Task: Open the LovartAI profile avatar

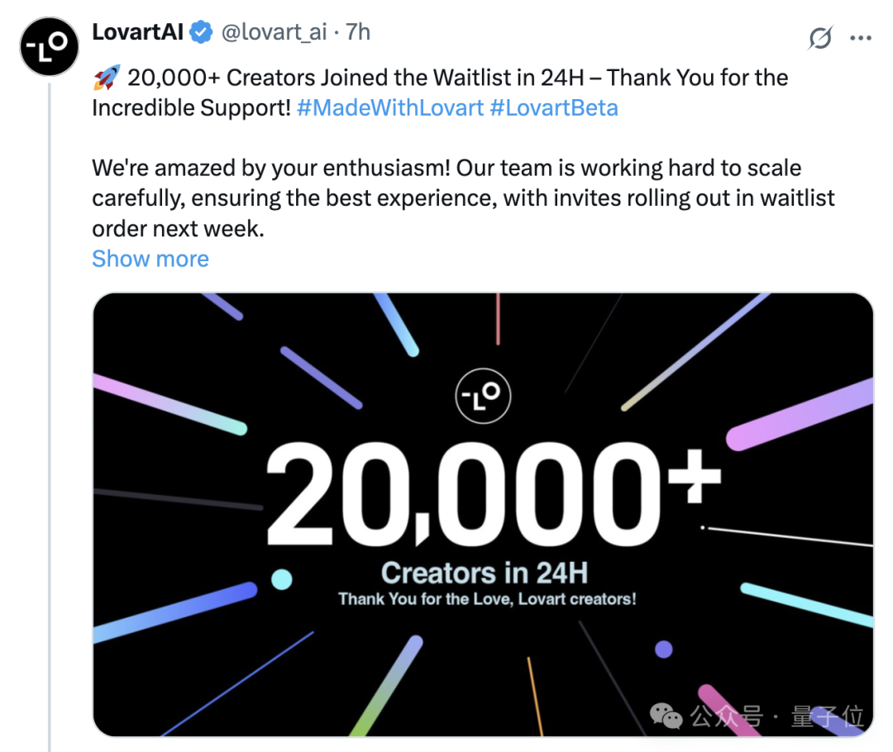Action: pos(49,46)
